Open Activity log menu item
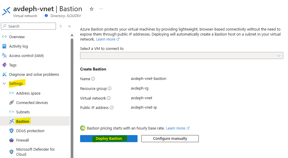288x158 pixels. [x=19, y=46]
